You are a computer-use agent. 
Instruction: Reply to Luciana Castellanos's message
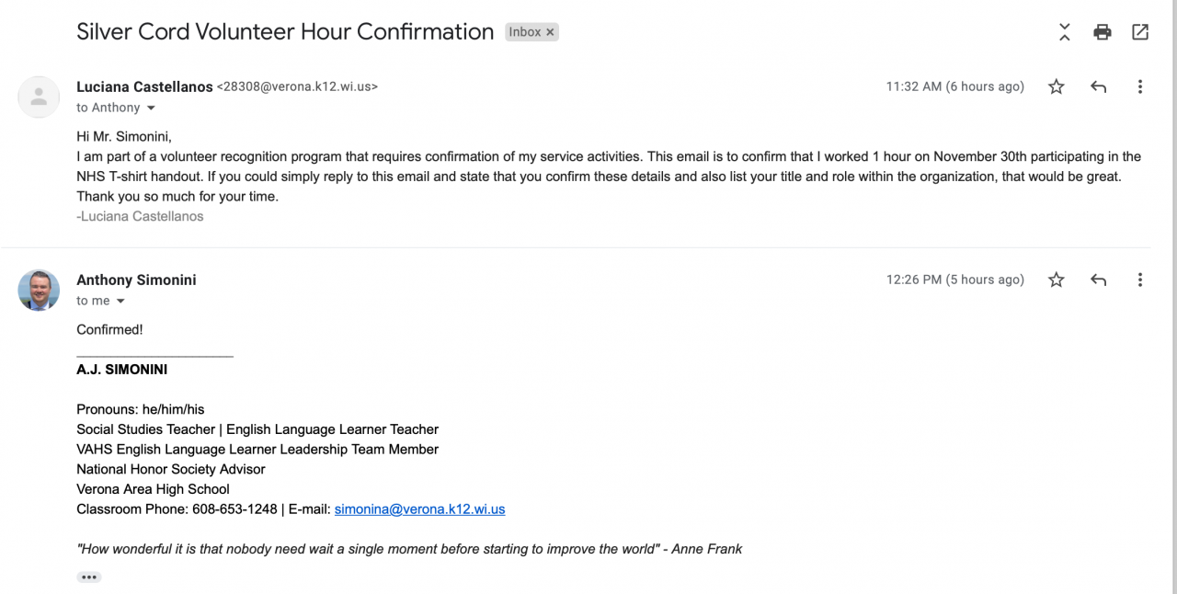[x=1098, y=86]
